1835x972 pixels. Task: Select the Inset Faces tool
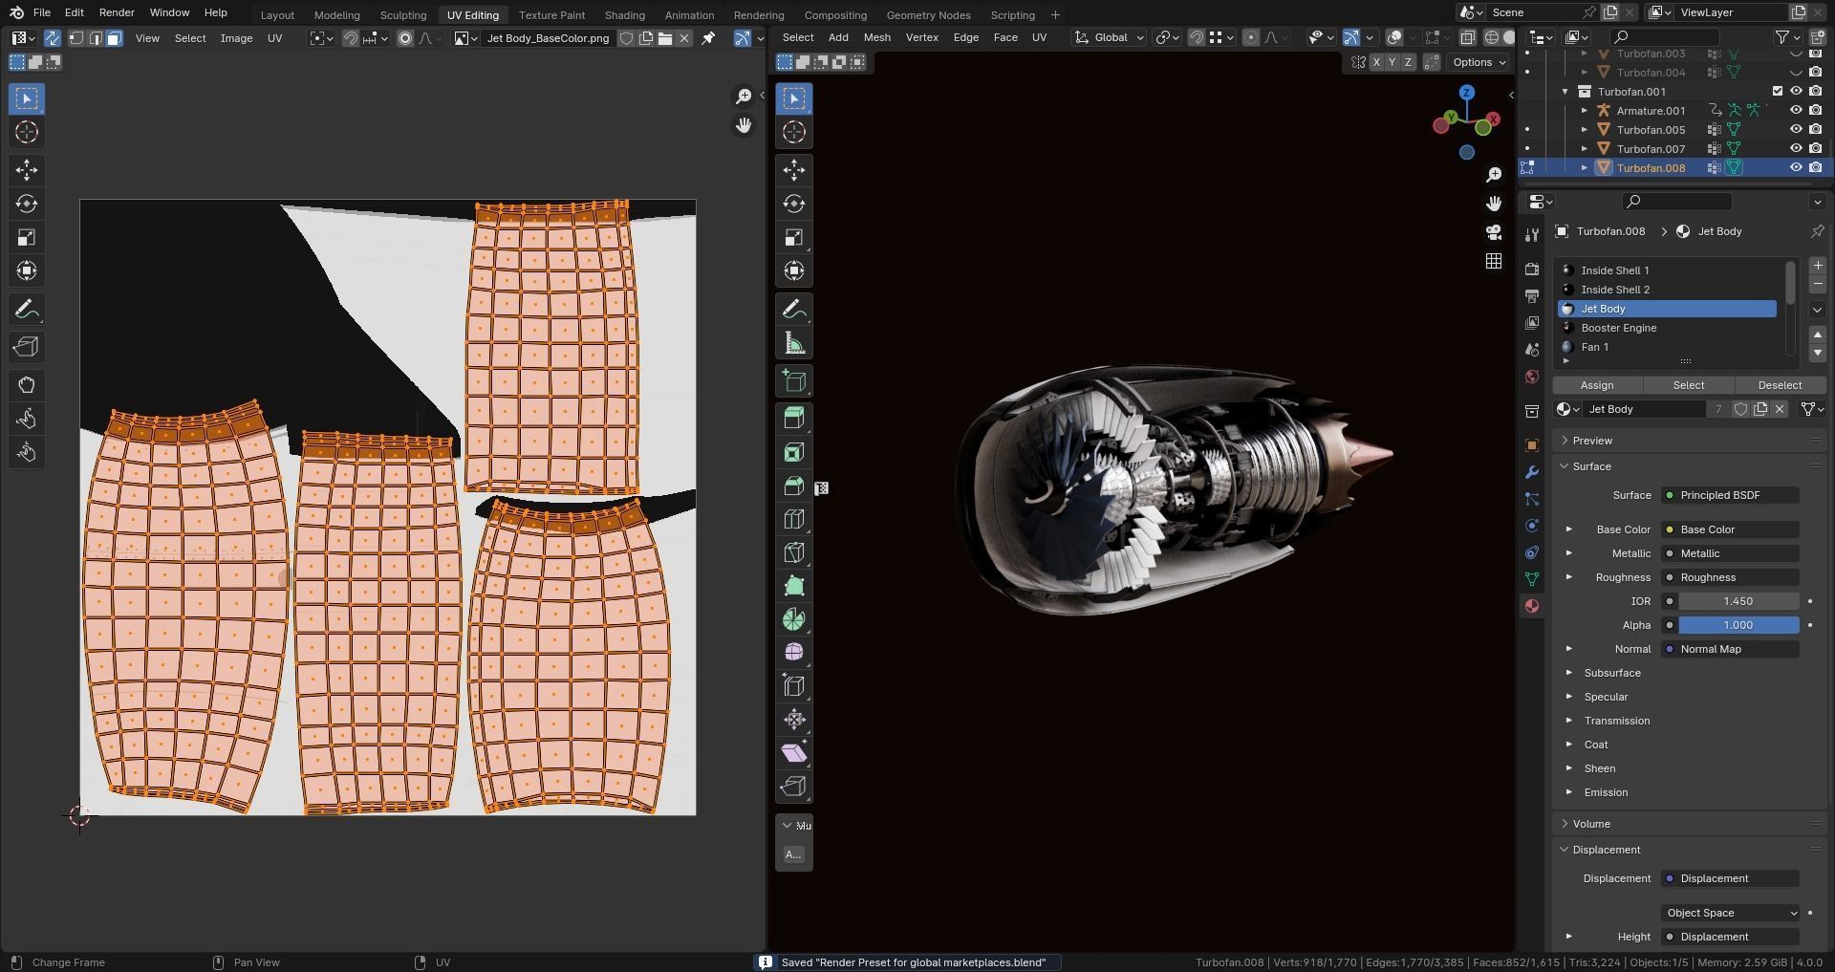coord(794,452)
